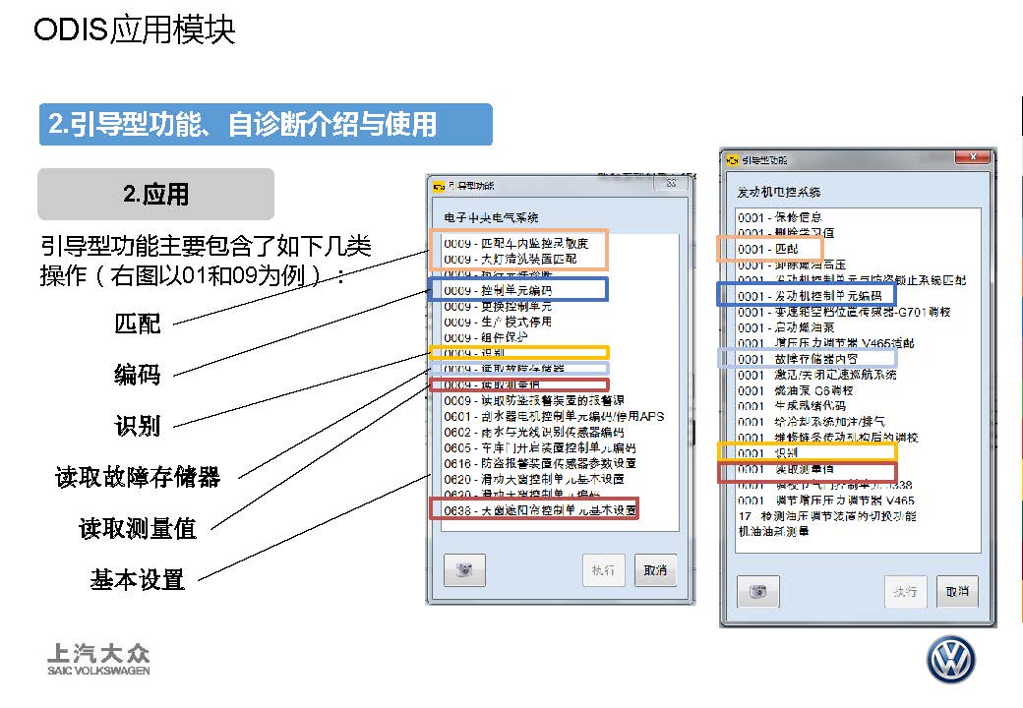Screen dimensions: 1023x708
Task: Choose '0001 - 激活/关闭定速巡航系统'
Action: (817, 375)
